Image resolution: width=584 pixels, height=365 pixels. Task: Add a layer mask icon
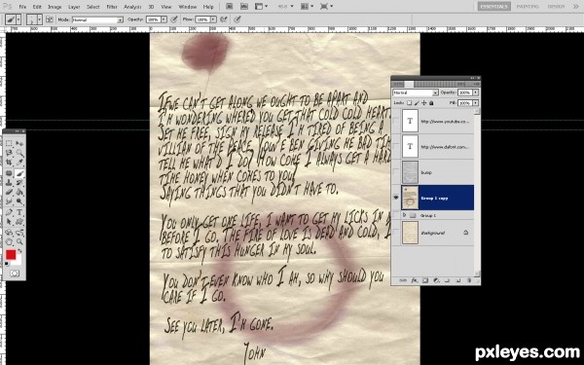tap(425, 280)
